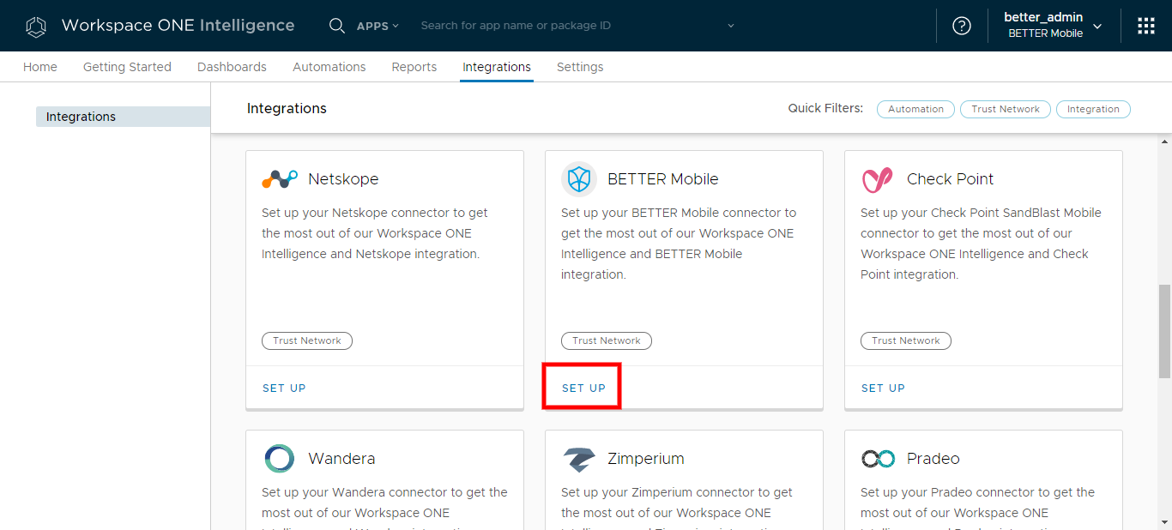The image size is (1172, 530).
Task: Click the Integrations page heading
Action: pyautogui.click(x=287, y=109)
